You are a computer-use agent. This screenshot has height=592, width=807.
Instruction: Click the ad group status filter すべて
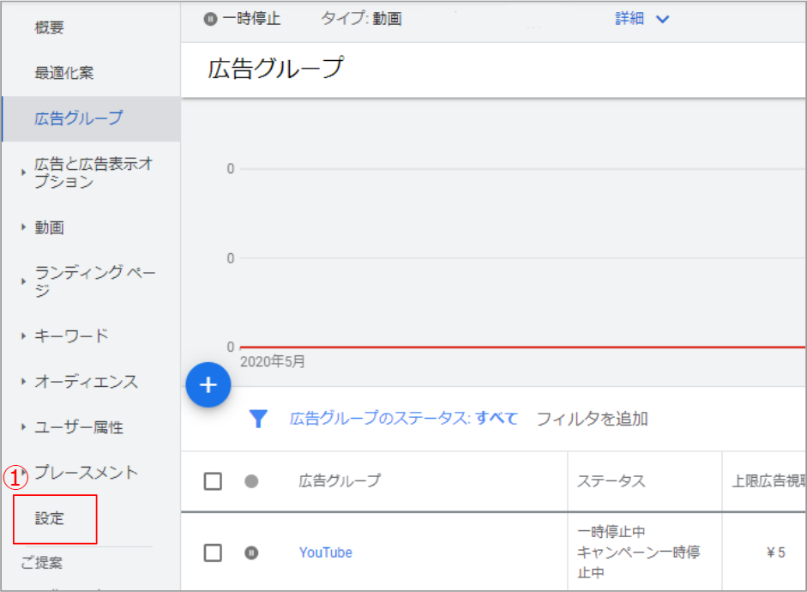[497, 419]
